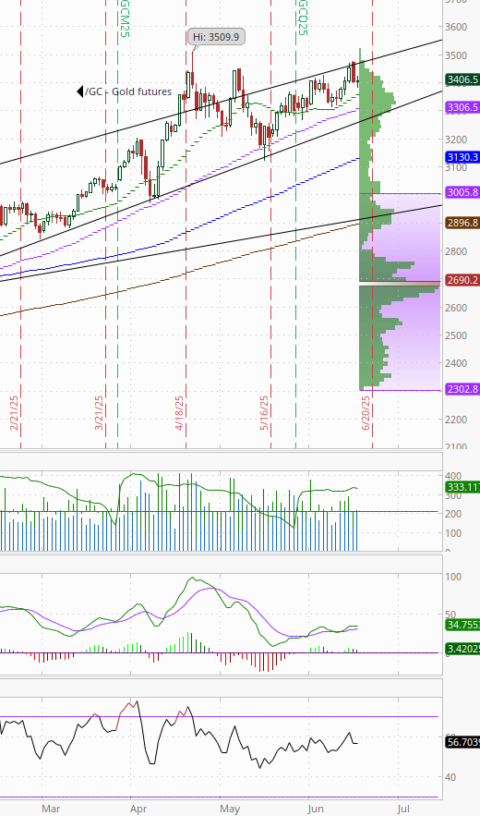Image resolution: width=480 pixels, height=816 pixels.
Task: Click the 2500 level on price axis
Action: tap(456, 335)
